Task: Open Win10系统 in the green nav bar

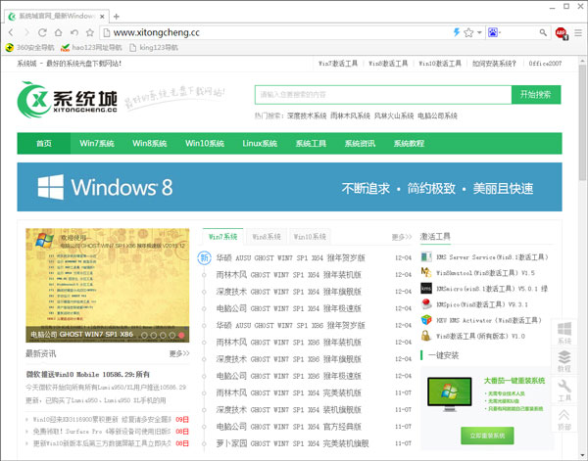Action: click(205, 144)
